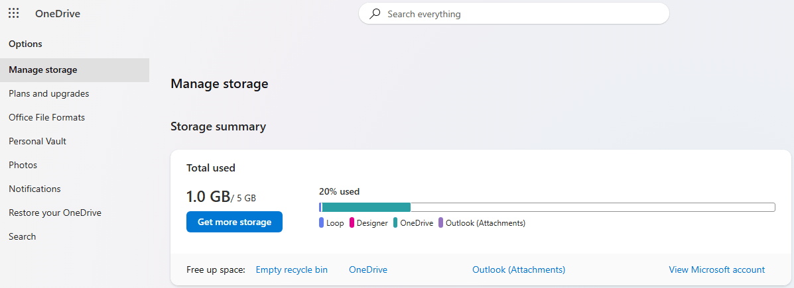Click the Options heading
Image resolution: width=794 pixels, height=288 pixels.
[25, 44]
